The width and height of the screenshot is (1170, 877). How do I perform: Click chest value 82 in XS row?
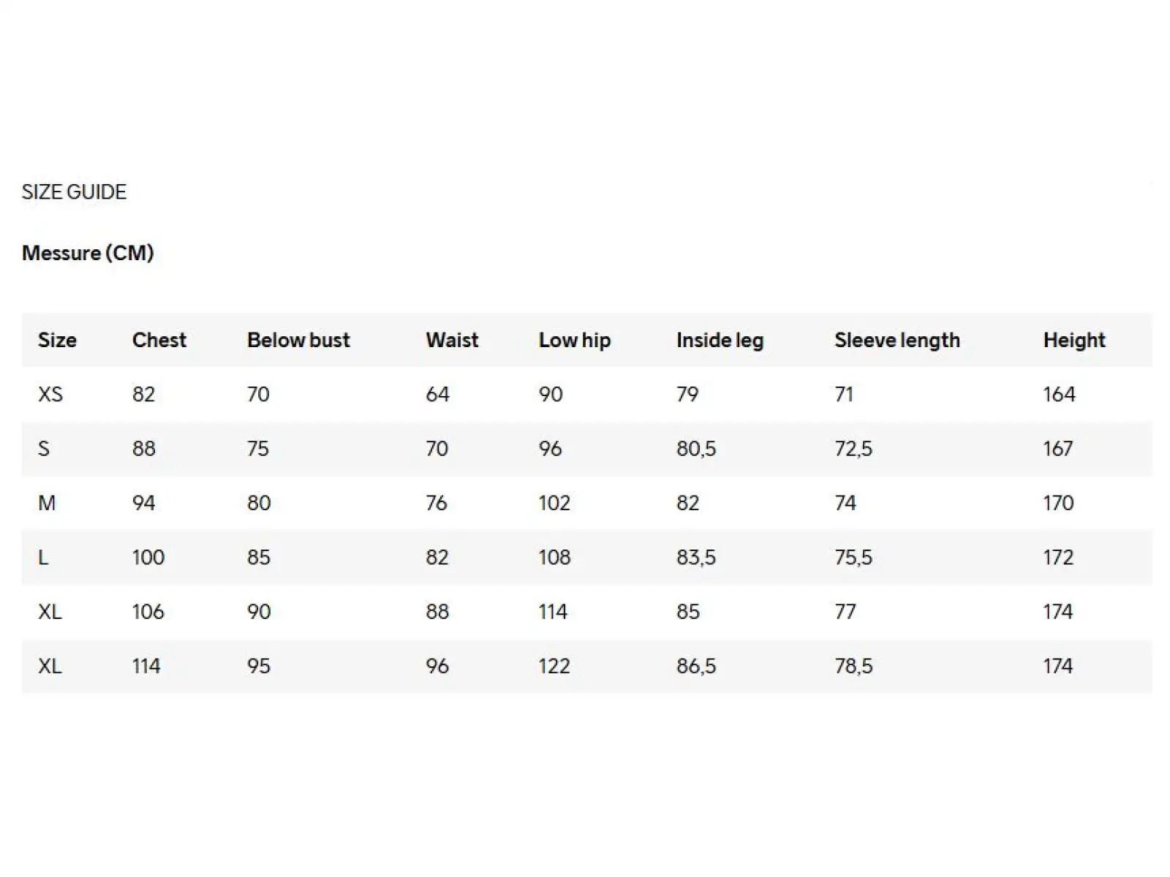143,395
